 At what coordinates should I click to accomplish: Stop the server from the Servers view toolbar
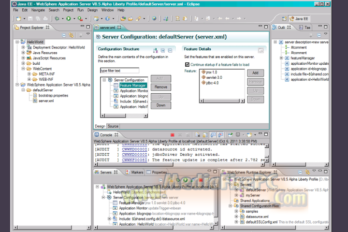click(201, 180)
